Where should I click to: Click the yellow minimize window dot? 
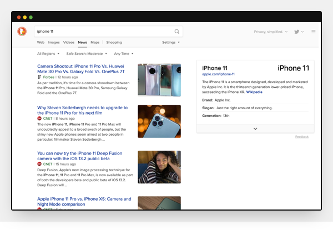tap(25, 17)
